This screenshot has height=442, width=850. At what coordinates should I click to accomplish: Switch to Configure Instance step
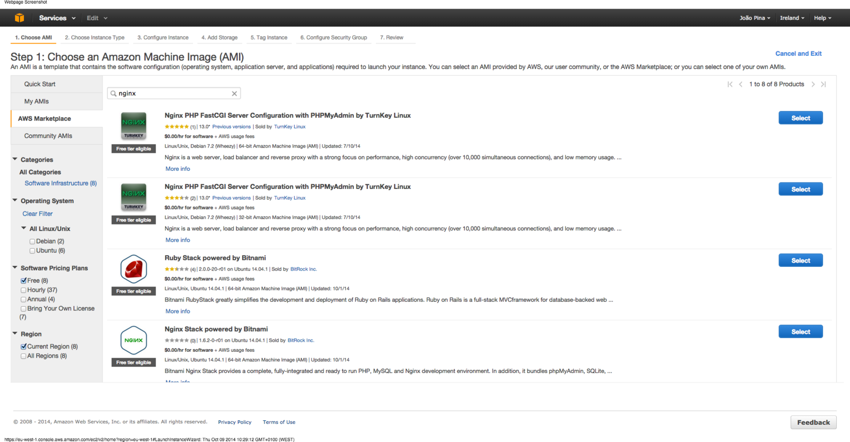coord(163,38)
